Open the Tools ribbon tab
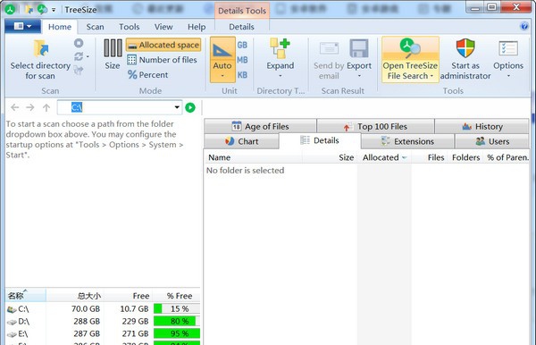 (130, 27)
